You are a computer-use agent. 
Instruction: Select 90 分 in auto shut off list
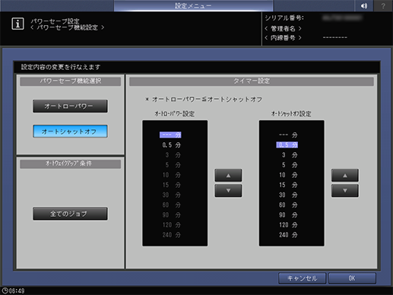point(288,215)
